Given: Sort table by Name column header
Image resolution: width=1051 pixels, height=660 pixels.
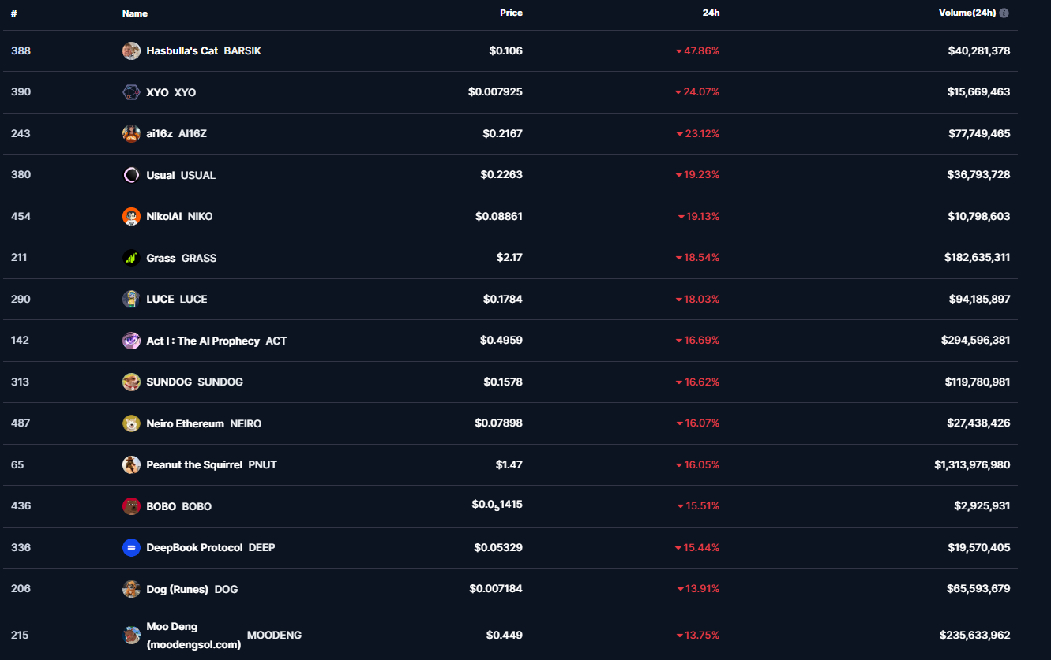Looking at the screenshot, I should tap(135, 13).
